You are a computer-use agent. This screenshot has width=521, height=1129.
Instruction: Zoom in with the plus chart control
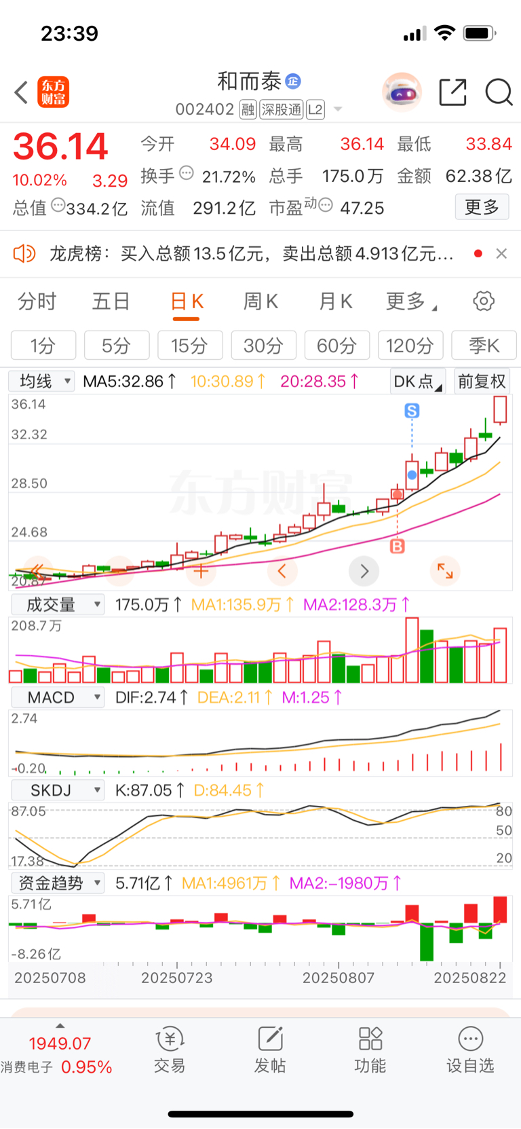[x=201, y=571]
